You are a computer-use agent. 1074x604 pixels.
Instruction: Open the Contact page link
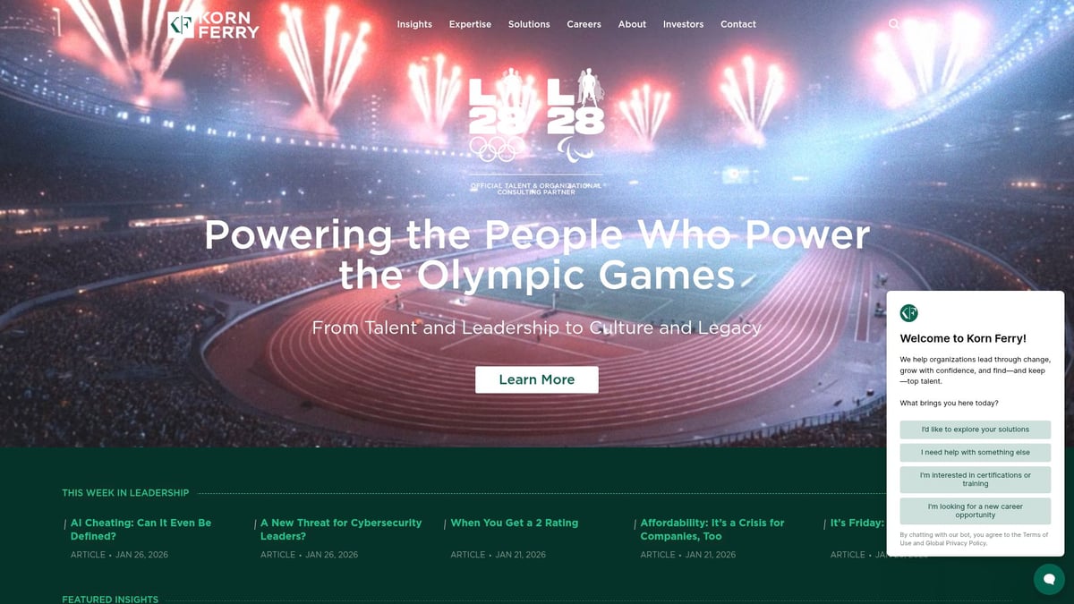click(738, 24)
